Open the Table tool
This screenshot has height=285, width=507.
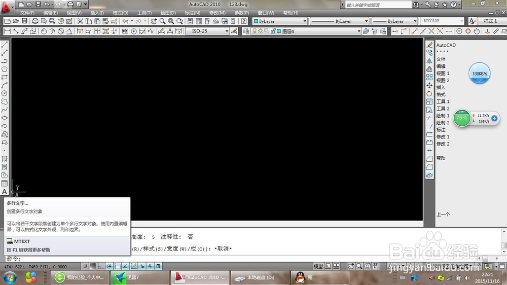(5, 184)
